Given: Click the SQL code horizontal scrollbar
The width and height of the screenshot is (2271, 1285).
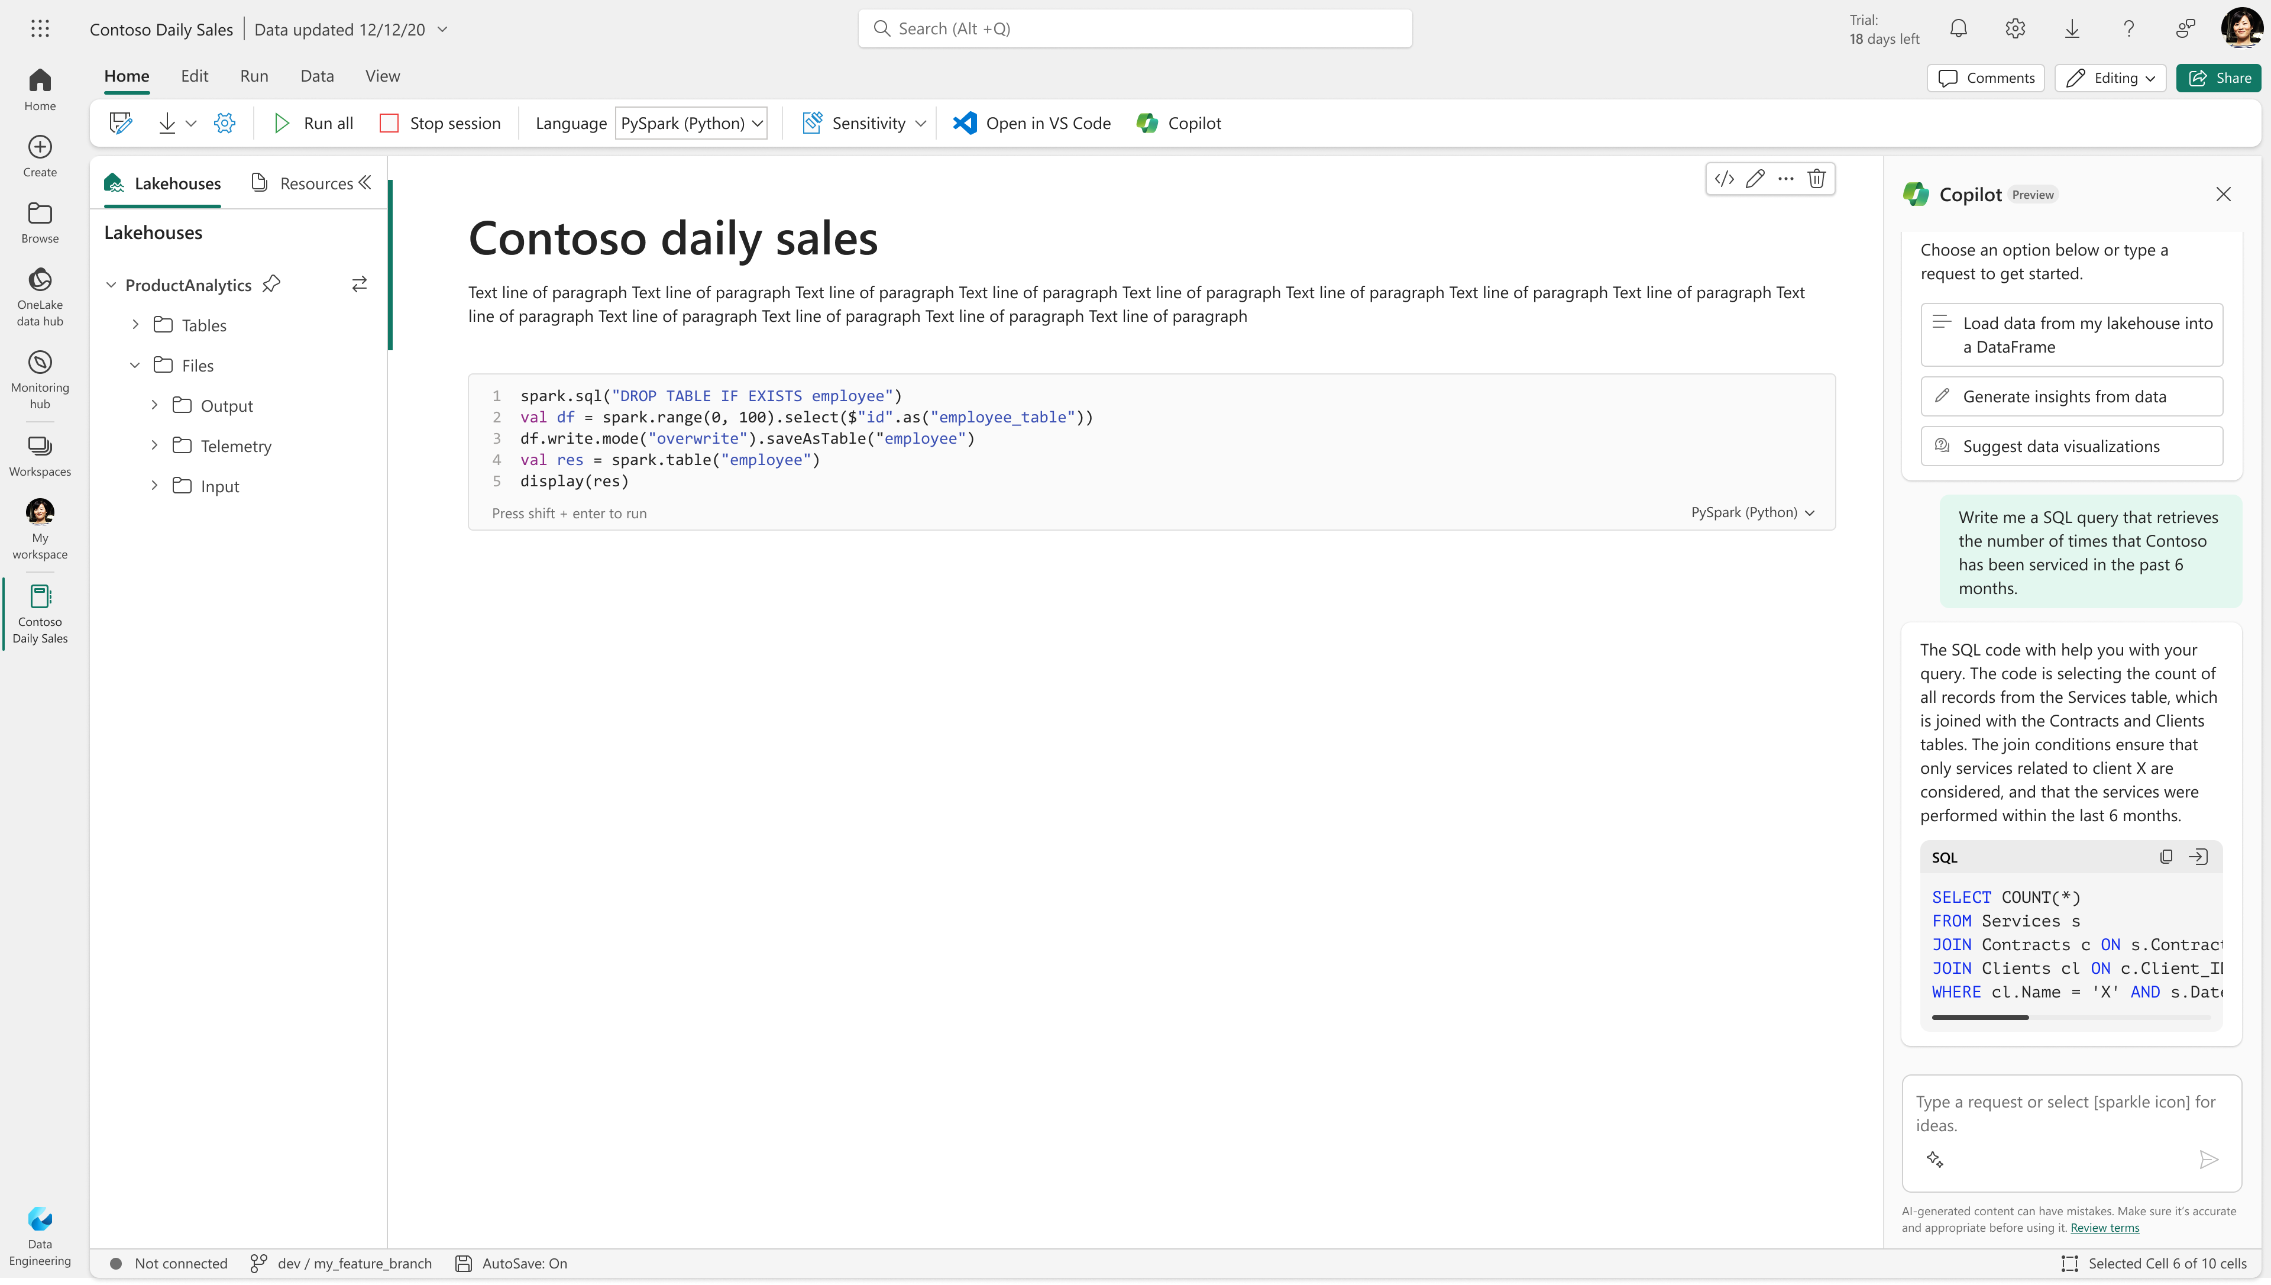Looking at the screenshot, I should pos(1980,1018).
